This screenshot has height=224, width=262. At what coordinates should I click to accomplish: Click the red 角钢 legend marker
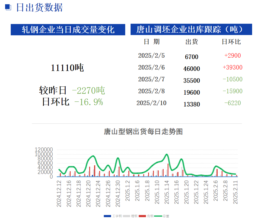coord(142,216)
